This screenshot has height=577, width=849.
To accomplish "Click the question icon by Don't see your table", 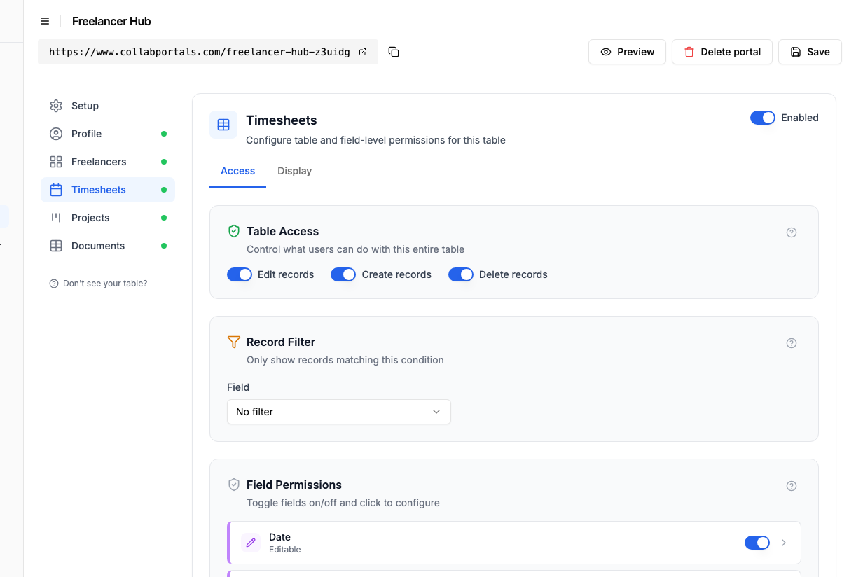I will (54, 284).
